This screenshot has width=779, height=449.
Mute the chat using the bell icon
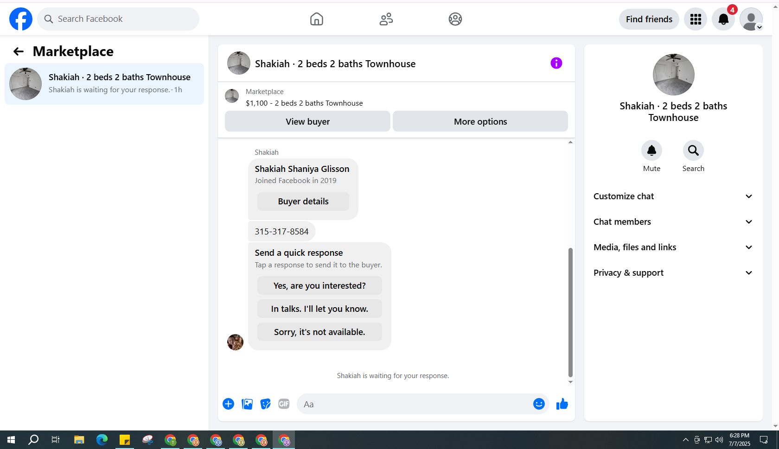(x=651, y=150)
